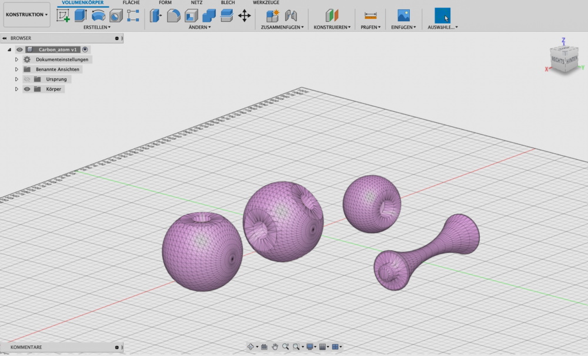The image size is (588, 356).
Task: Switch to the Blech tab
Action: tap(228, 2)
